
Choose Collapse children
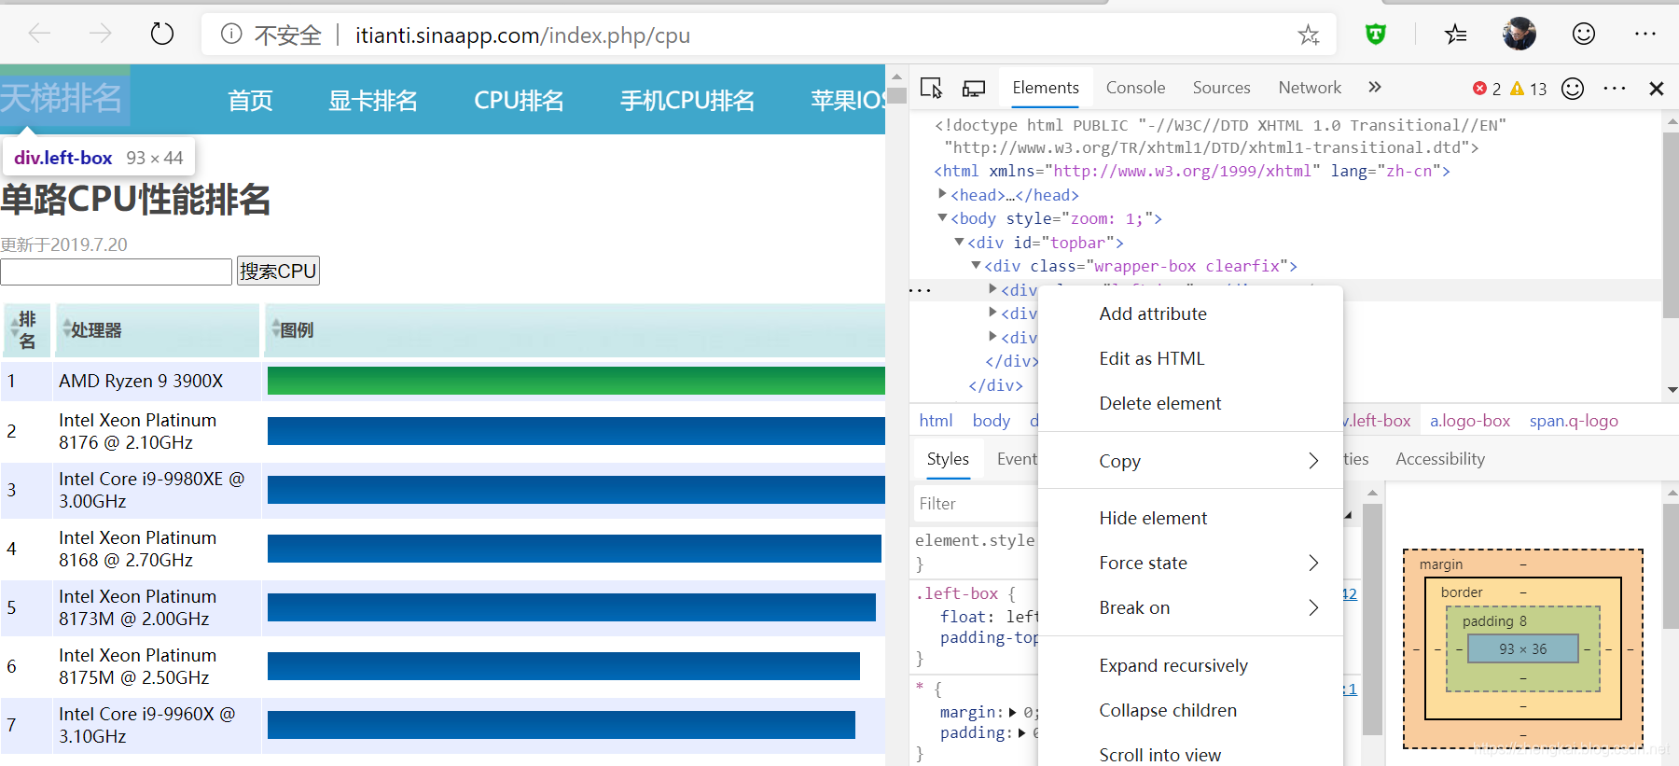click(x=1190, y=711)
